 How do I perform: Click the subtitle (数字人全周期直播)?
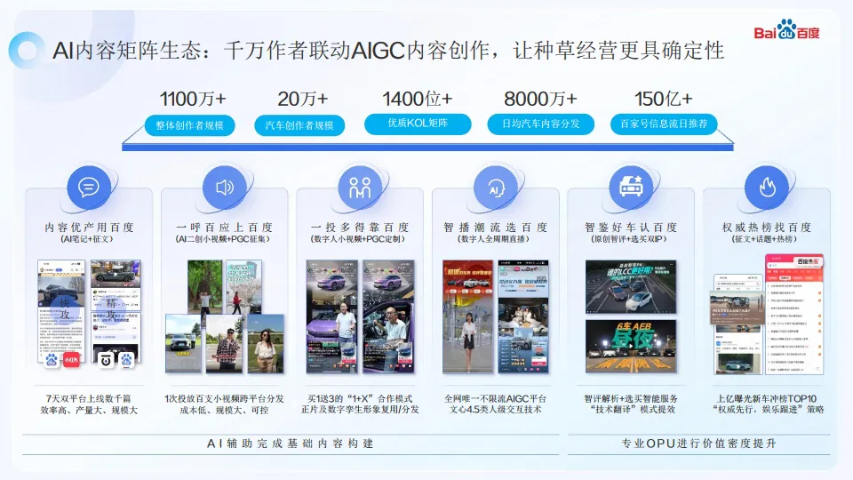coord(495,239)
